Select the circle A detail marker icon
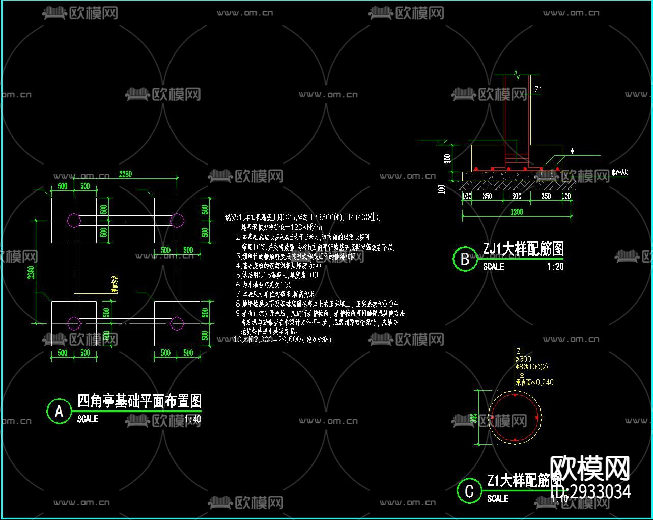The width and height of the screenshot is (653, 520). pyautogui.click(x=60, y=412)
